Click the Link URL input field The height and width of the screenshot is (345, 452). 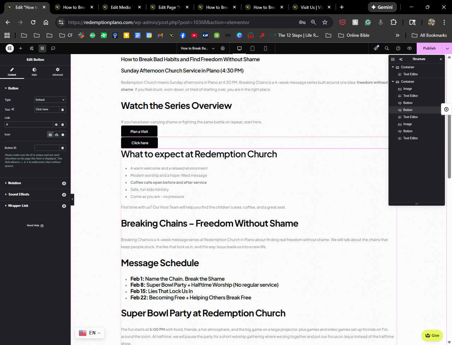[x=29, y=124]
